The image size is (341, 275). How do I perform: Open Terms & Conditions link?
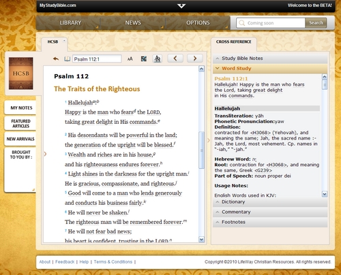113,262
